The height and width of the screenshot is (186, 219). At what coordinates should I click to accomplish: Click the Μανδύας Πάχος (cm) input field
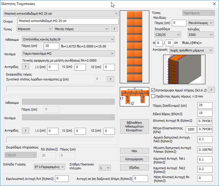coord(179,23)
